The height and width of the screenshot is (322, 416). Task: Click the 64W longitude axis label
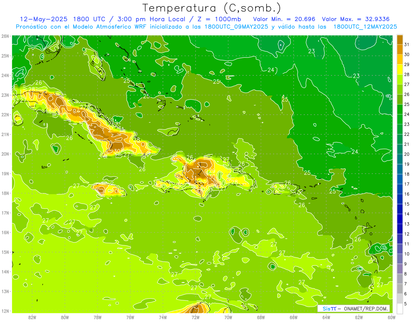[x=326, y=317]
